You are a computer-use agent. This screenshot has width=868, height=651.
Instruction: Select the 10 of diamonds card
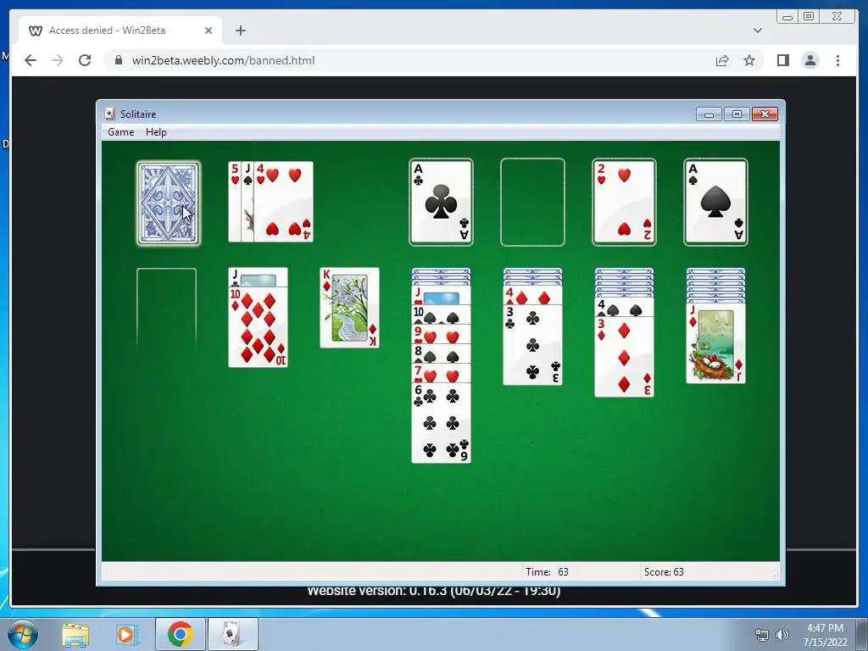[258, 327]
